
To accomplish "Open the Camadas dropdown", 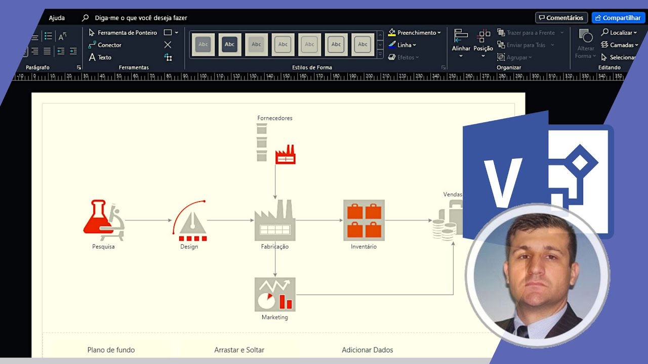I will coord(619,45).
